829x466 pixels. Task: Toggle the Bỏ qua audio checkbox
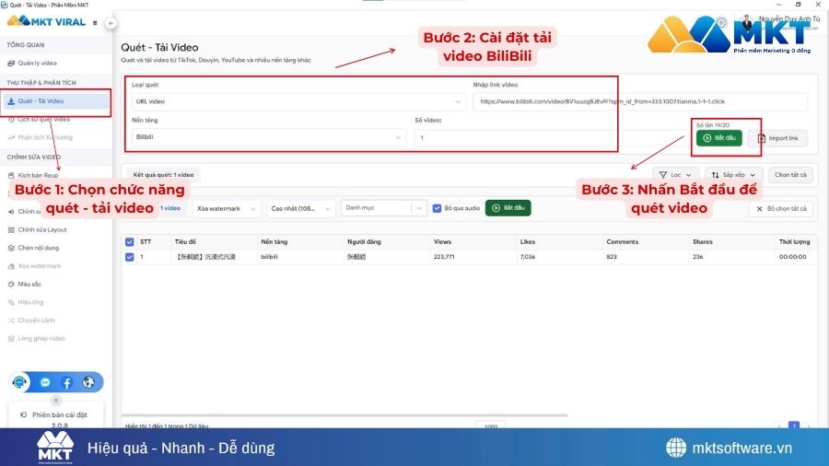[x=437, y=208]
